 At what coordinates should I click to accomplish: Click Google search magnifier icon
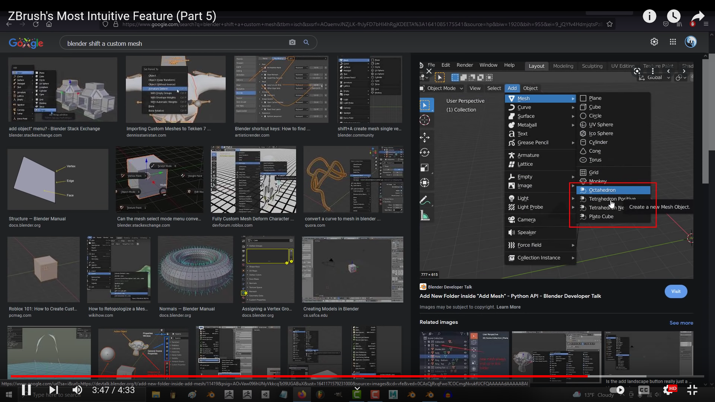tap(306, 42)
